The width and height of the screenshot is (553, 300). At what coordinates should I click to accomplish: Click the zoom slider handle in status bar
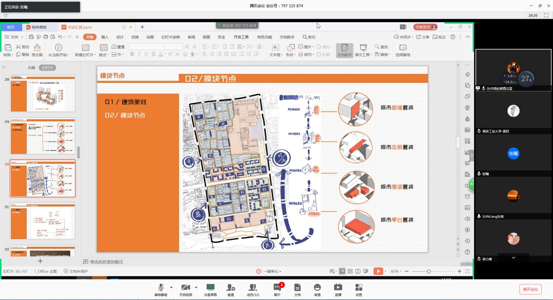click(x=429, y=271)
